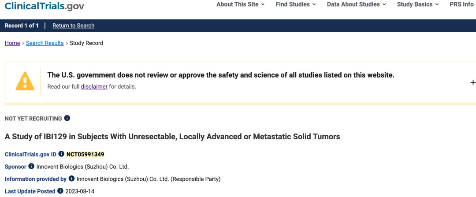
Task: Click info icon next to ClinicalTrials.gov ID
Action: [x=61, y=154]
